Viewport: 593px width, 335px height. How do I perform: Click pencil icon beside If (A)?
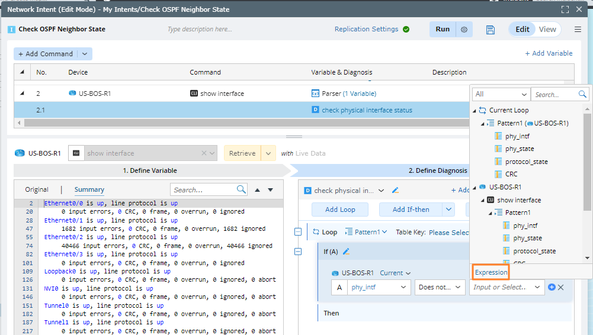pos(346,252)
